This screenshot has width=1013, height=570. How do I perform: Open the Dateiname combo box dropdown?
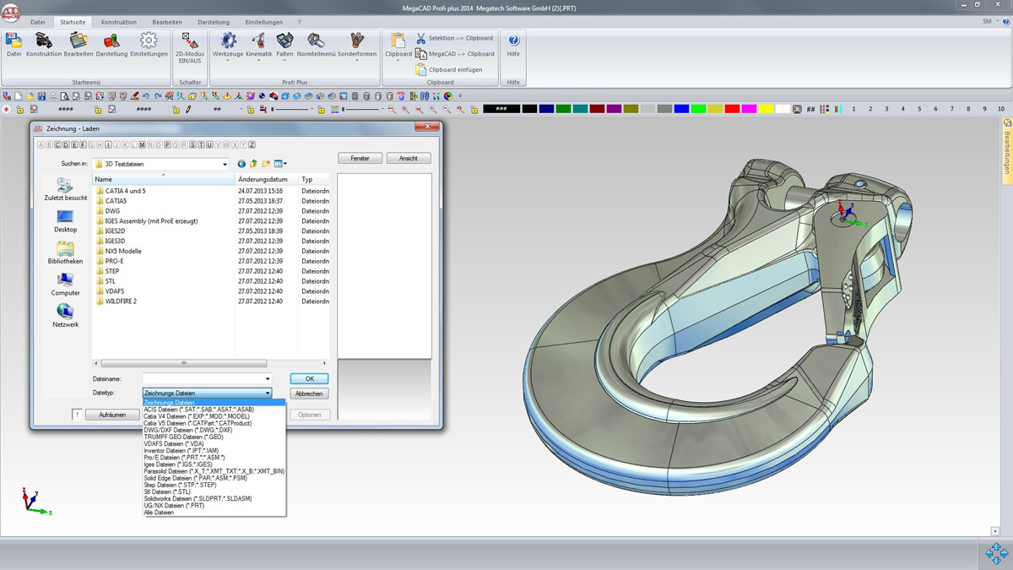coord(268,379)
